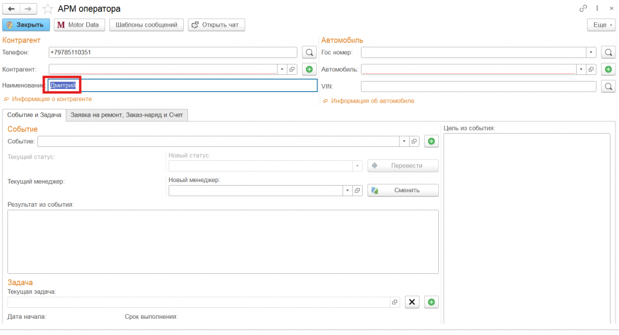Click the back navigation arrow
The height and width of the screenshot is (335, 619).
11,9
